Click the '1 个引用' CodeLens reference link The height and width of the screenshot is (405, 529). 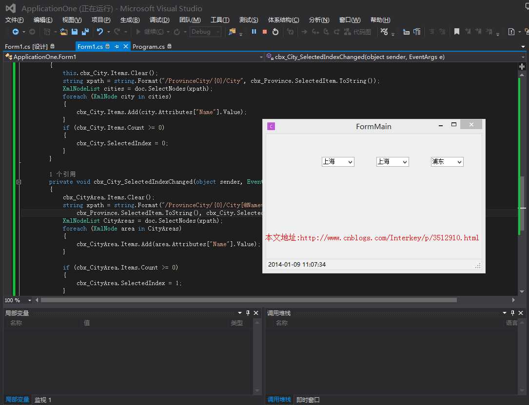(x=62, y=174)
